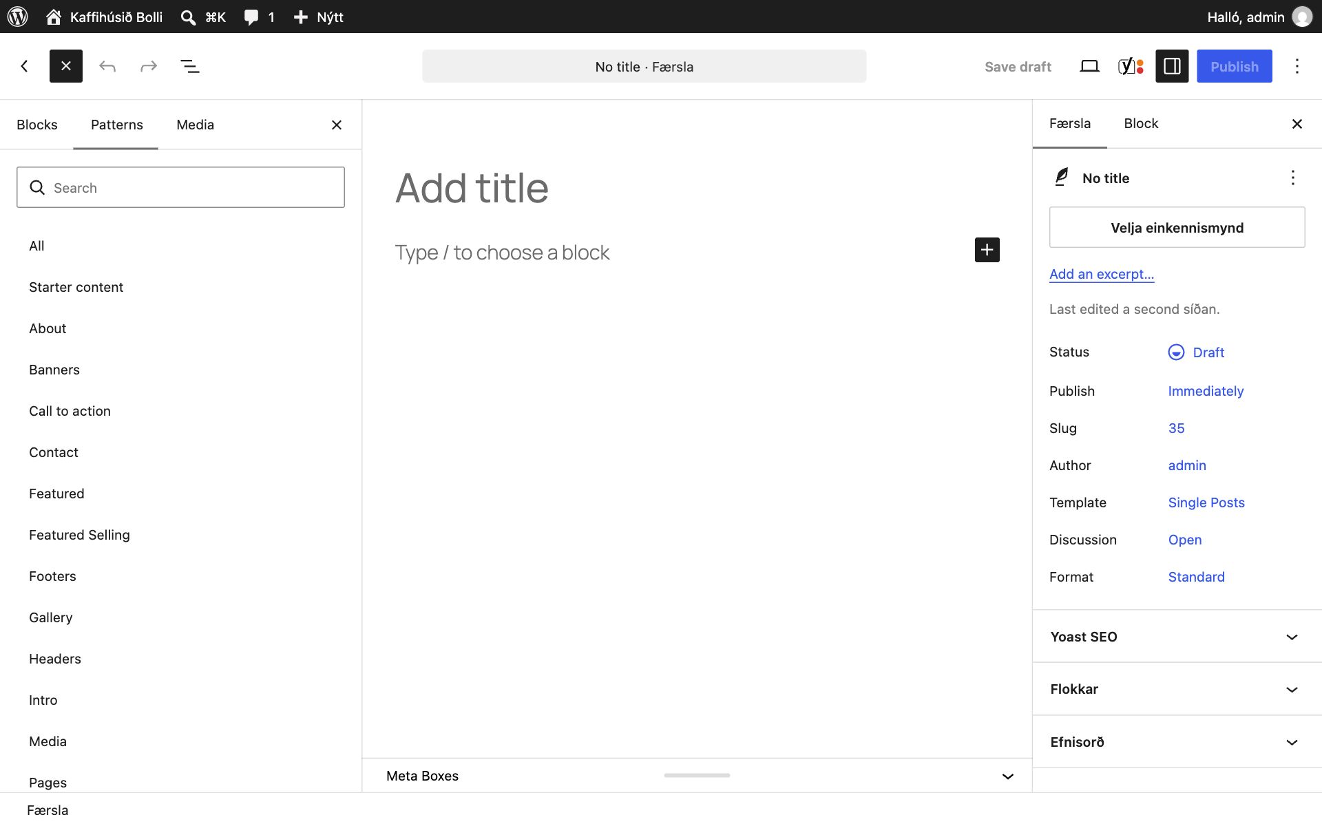This screenshot has width=1322, height=826.
Task: Expand the Efnisorð panel
Action: [1177, 742]
